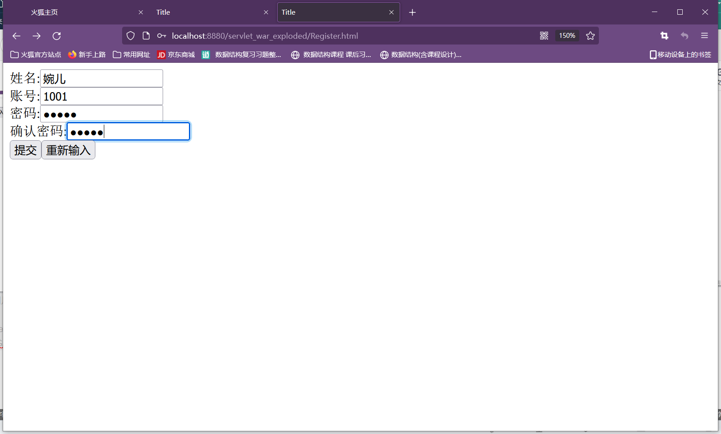721x434 pixels.
Task: Close the active Title tab
Action: (x=391, y=12)
